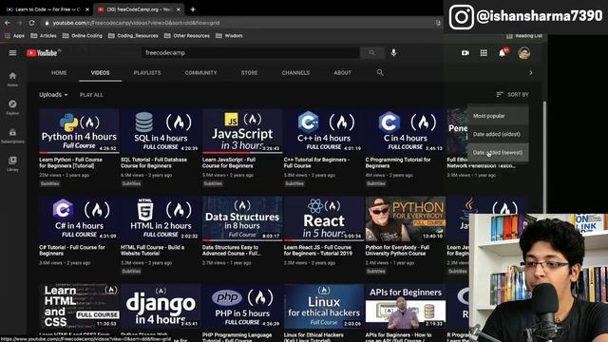The width and height of the screenshot is (608, 342).
Task: Open the ABOUT tab
Action: pos(342,72)
